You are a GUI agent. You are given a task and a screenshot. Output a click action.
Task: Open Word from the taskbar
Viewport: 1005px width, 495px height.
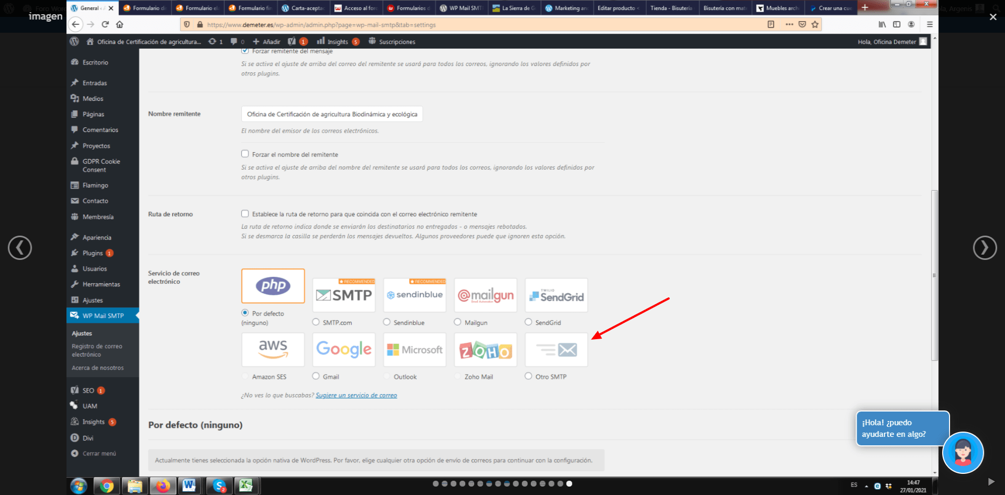[x=189, y=485]
